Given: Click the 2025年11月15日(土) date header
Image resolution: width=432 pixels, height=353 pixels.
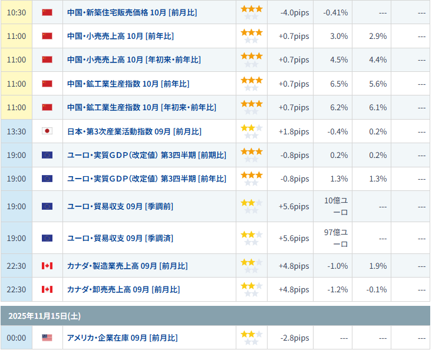Looking at the screenshot, I should [45, 316].
